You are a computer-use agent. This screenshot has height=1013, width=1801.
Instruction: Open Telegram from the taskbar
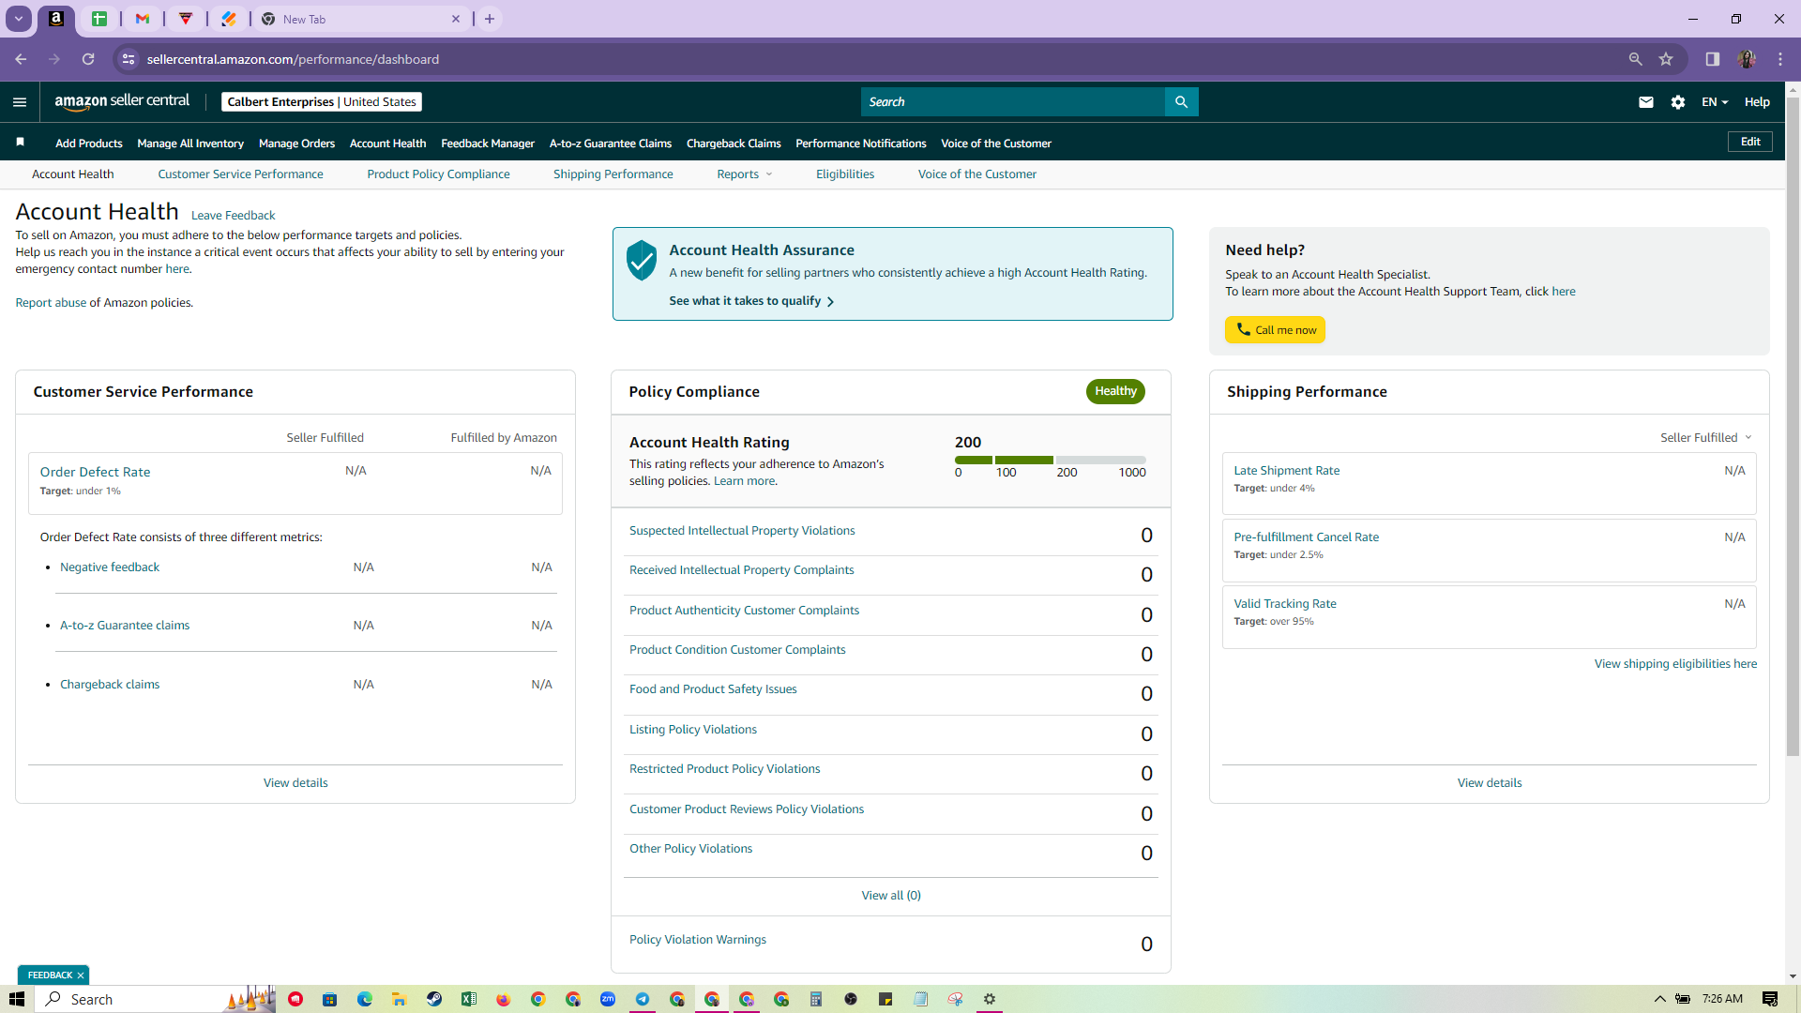(x=643, y=999)
